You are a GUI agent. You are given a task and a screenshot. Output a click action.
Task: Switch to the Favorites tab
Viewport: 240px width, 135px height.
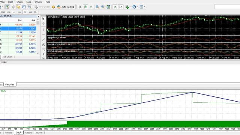coord(10,84)
